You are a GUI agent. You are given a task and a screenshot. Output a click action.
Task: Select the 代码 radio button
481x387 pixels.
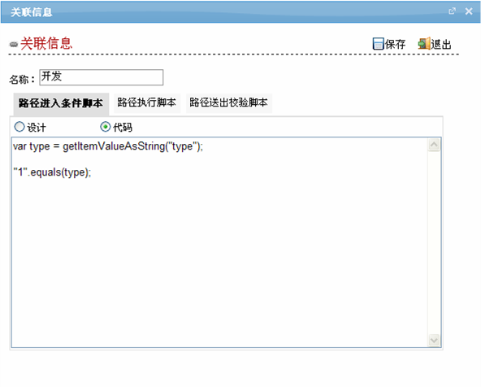[106, 127]
